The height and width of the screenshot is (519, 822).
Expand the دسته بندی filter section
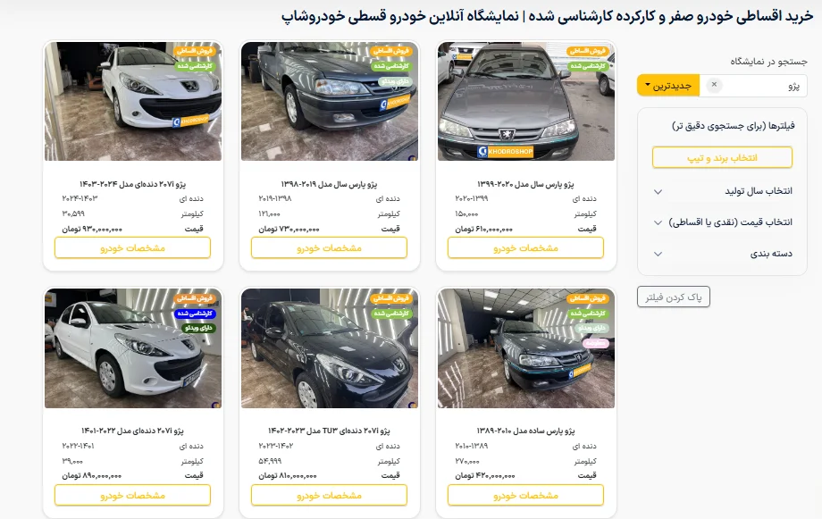[x=723, y=254]
